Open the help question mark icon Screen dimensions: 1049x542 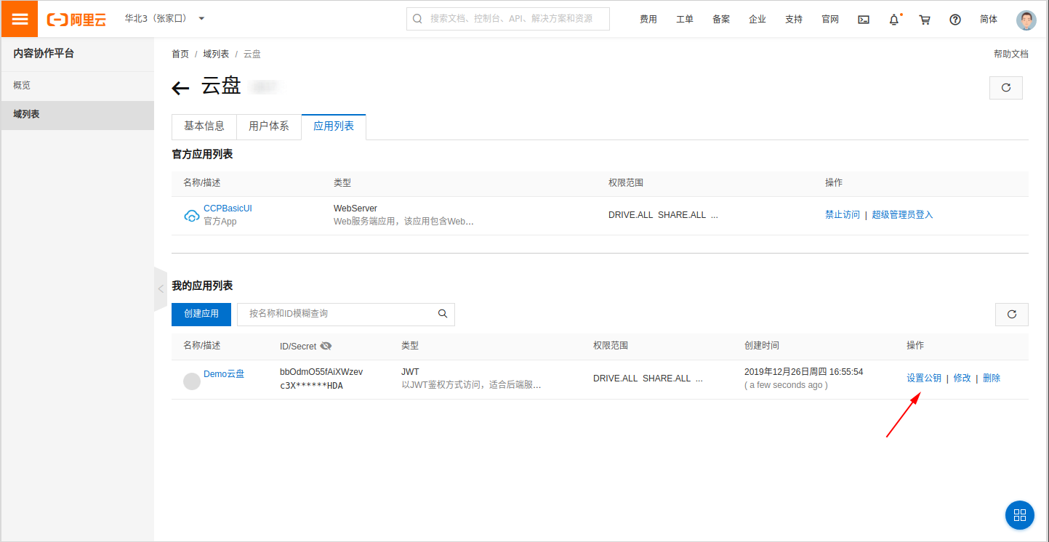pyautogui.click(x=955, y=20)
